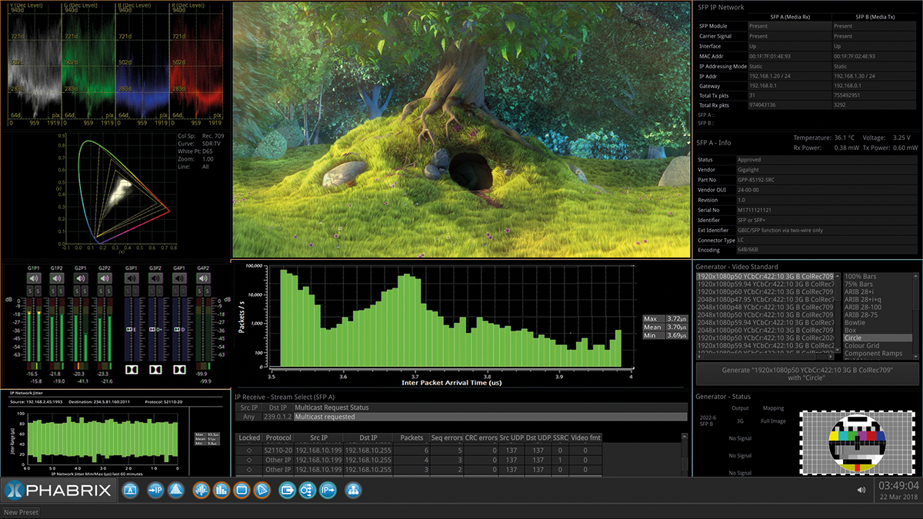This screenshot has height=519, width=923.
Task: Select the Multicast requested stream row
Action: click(x=461, y=417)
